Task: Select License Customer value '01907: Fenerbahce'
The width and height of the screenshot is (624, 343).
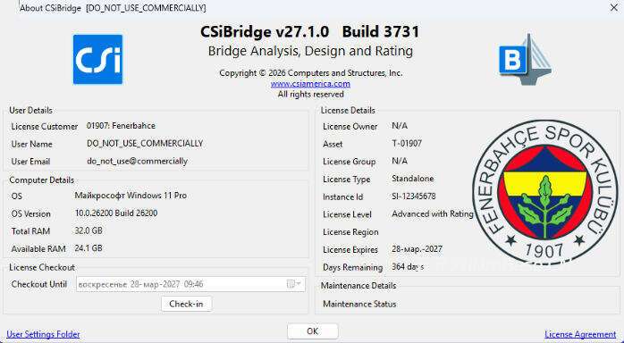Action: pyautogui.click(x=121, y=126)
